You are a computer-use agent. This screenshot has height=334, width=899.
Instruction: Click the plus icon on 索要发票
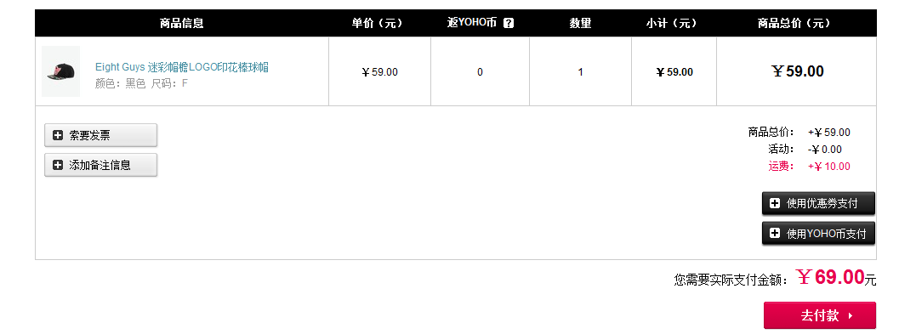[x=57, y=135]
